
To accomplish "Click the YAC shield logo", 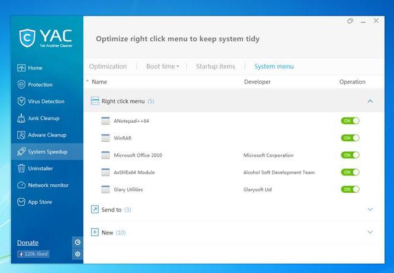I will [x=27, y=38].
